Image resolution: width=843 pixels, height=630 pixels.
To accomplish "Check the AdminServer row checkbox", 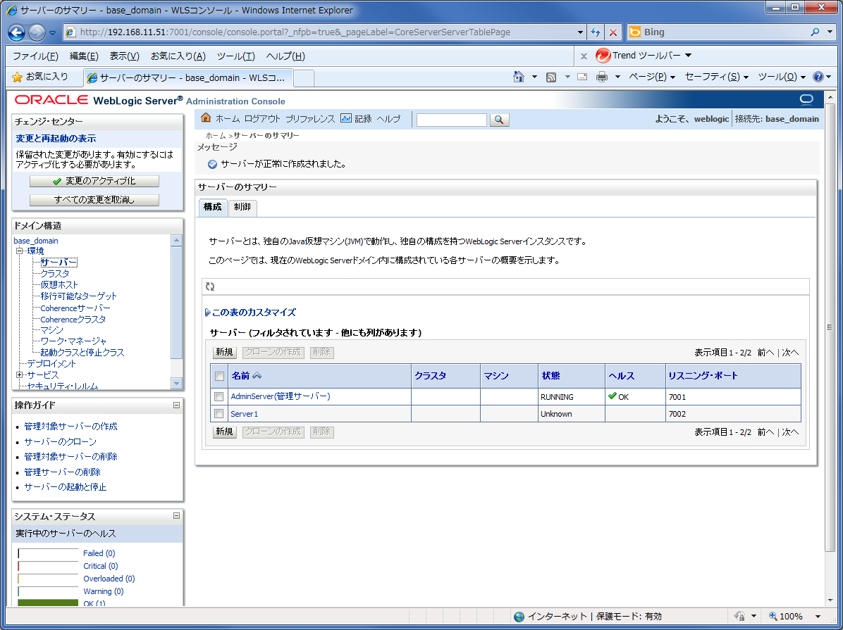I will 219,397.
